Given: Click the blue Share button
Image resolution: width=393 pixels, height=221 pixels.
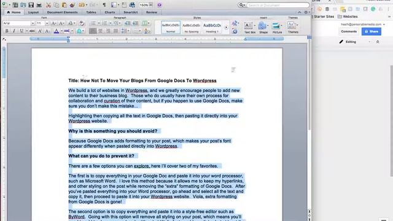Looking at the screenshot, I should 371,31.
